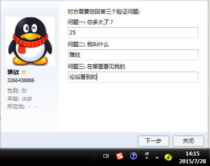Click the blue help question-mark tray icon
This screenshot has height=166, width=210.
[133, 156]
